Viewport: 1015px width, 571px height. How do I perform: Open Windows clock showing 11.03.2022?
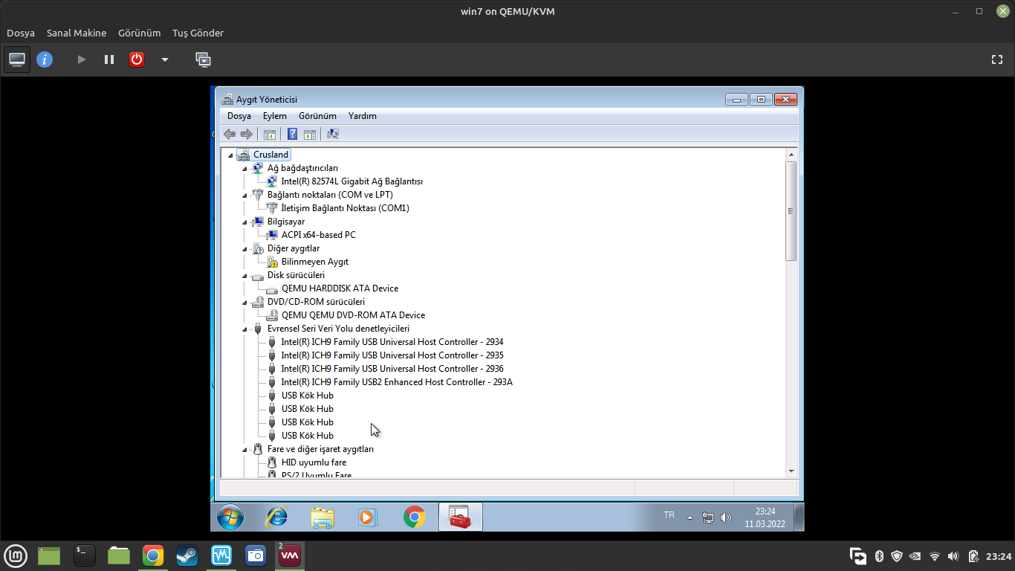(765, 517)
